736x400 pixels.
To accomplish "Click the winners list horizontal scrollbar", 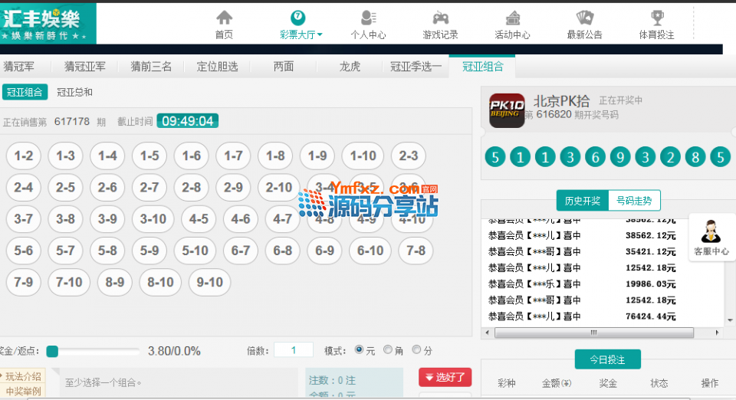I will 594,333.
